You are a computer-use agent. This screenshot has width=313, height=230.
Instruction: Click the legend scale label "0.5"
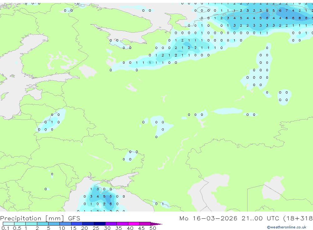[17, 228]
